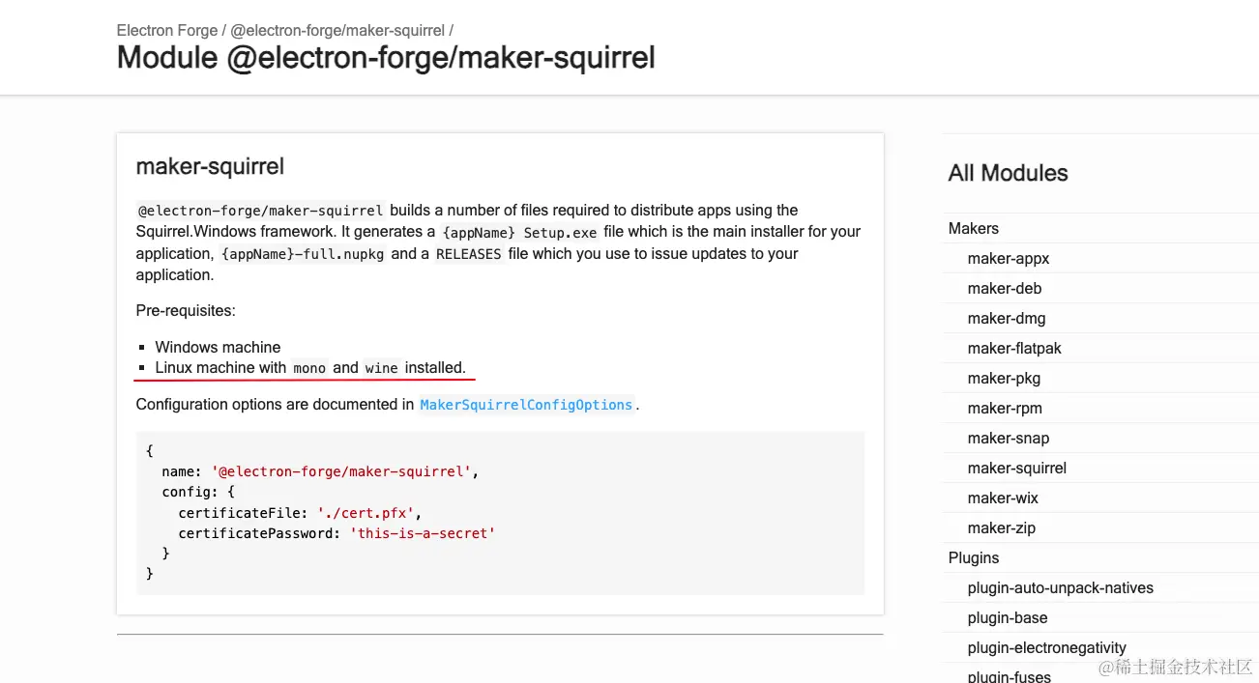Navigate to maker-flatpak module
Image resolution: width=1259 pixels, height=683 pixels.
[1014, 349]
